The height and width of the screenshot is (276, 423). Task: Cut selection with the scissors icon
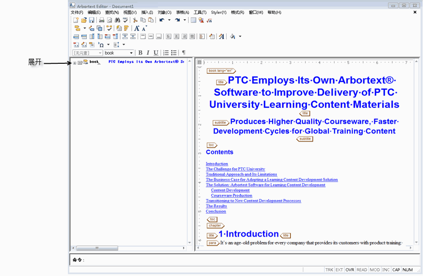tap(135, 20)
